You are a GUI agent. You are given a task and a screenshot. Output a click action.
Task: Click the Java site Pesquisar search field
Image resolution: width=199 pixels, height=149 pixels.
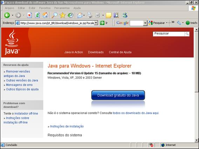169,34
